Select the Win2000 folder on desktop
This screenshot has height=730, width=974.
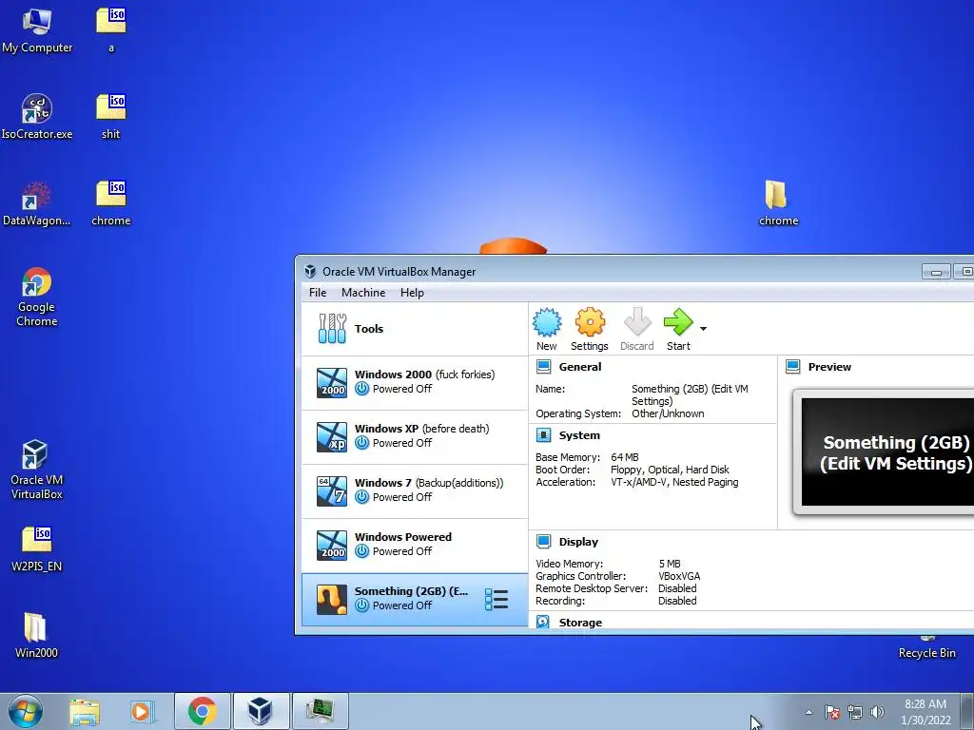click(36, 635)
